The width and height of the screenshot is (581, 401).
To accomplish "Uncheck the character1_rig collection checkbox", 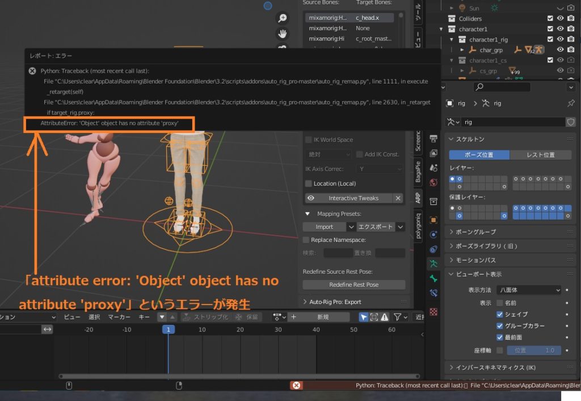I will (550, 39).
